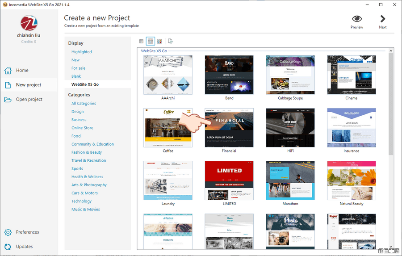
Task: Click the Updates refresh icon
Action: pos(8,247)
